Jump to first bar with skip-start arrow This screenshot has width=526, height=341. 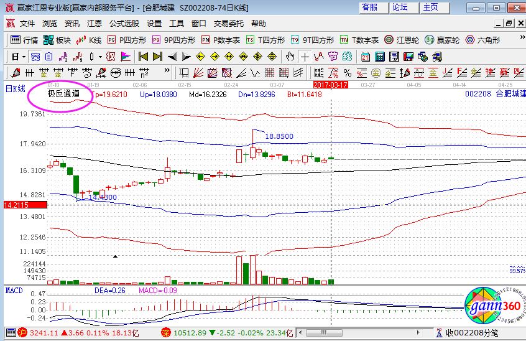(x=142, y=57)
